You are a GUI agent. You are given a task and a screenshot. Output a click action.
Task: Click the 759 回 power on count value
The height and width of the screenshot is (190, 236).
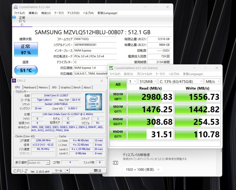pos(159,56)
